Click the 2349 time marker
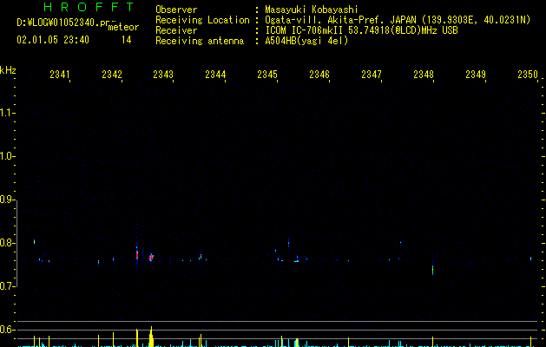 point(476,75)
